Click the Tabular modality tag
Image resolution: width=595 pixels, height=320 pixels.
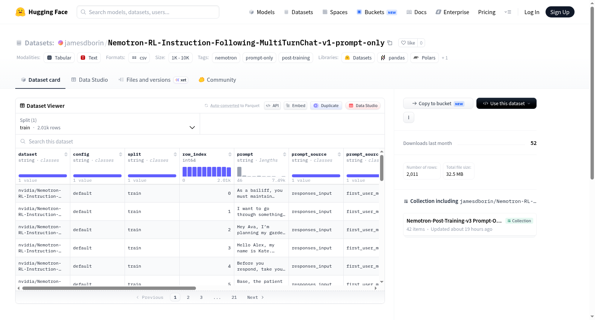pyautogui.click(x=59, y=58)
